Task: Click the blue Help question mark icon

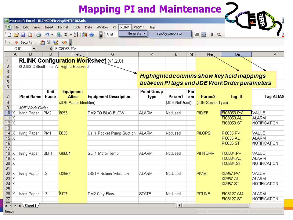Action: coord(92,35)
